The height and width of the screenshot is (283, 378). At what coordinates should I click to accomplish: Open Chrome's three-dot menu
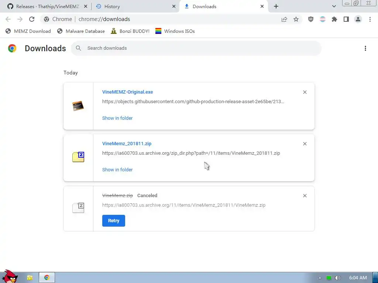tap(370, 19)
